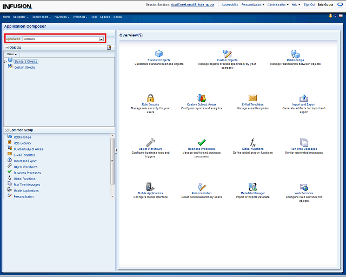
Task: Click the Business Processes checkmark icon
Action: tap(202, 142)
